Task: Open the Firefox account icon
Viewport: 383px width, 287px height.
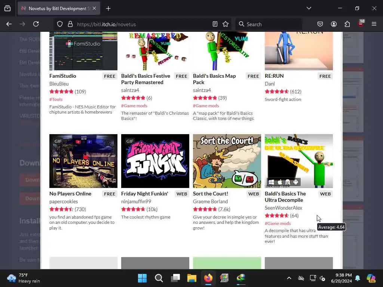Action: 334,24
